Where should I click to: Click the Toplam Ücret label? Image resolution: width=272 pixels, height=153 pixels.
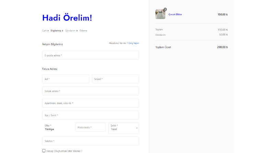coord(163,47)
